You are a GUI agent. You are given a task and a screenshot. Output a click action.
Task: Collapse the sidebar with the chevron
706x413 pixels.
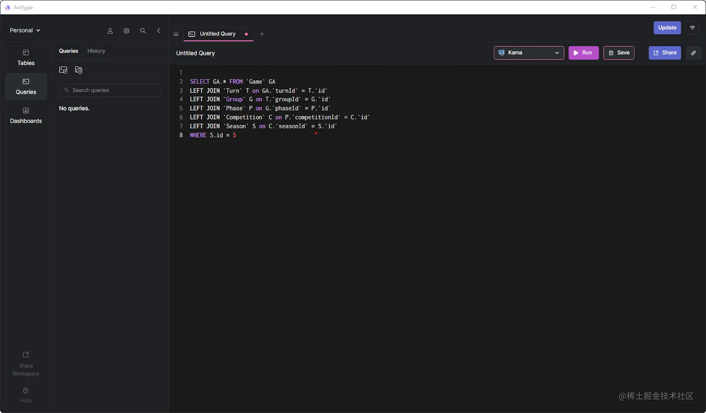coord(159,31)
